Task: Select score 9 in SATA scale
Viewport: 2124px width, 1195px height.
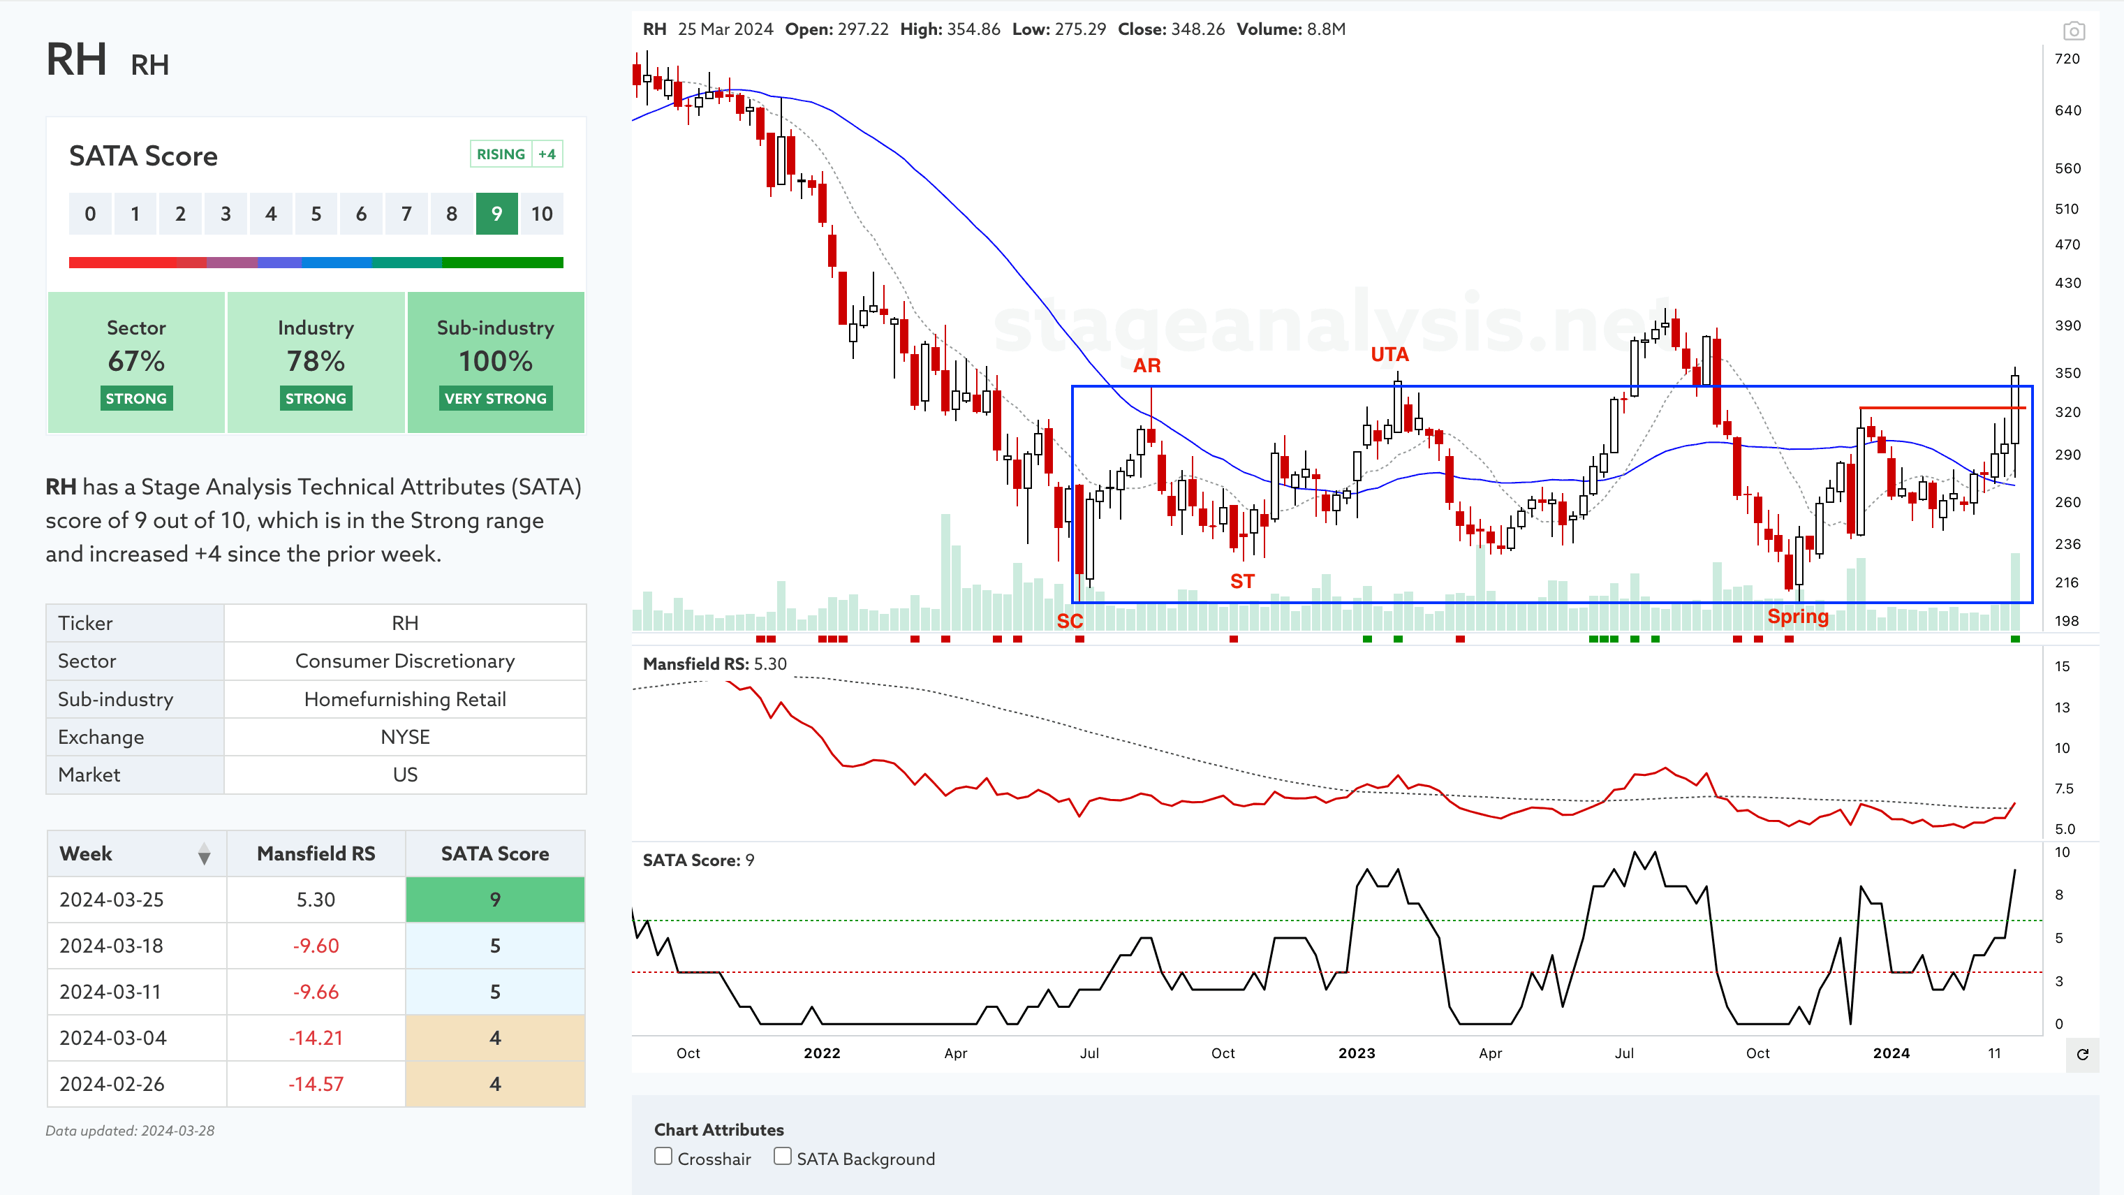Action: point(496,214)
